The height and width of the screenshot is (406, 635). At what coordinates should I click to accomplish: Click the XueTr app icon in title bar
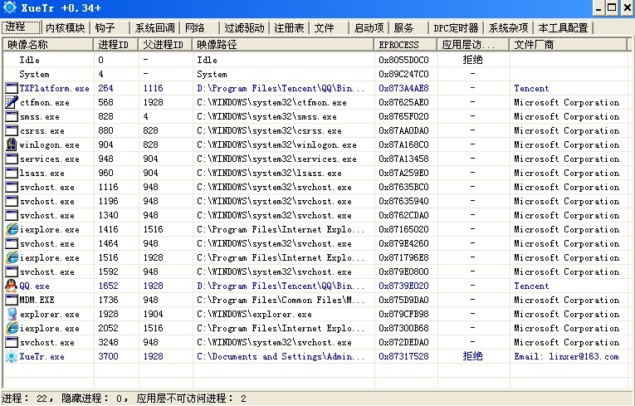pyautogui.click(x=9, y=7)
